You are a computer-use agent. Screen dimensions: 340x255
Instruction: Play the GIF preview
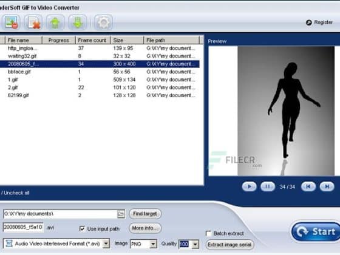click(249, 186)
